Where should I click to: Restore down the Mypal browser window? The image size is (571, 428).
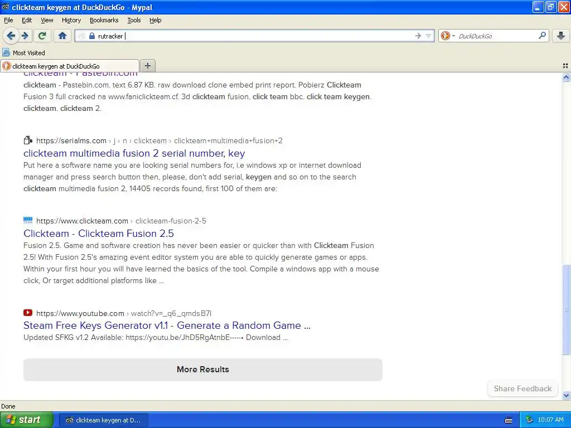[550, 7]
